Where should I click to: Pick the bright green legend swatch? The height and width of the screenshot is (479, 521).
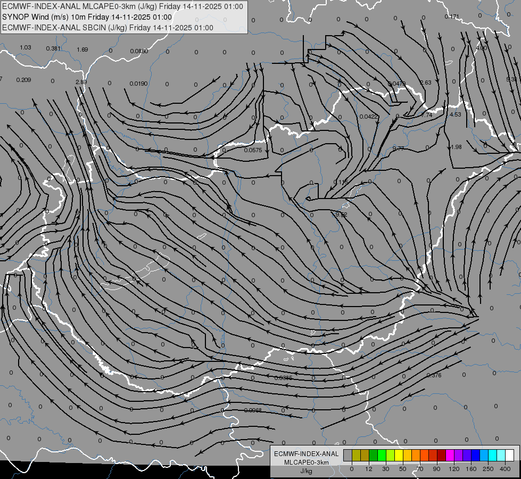(x=382, y=455)
